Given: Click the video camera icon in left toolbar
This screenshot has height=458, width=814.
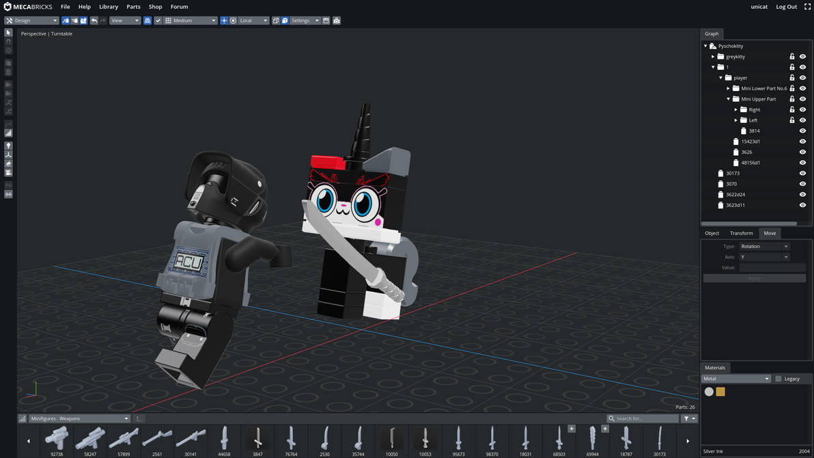Looking at the screenshot, I should pyautogui.click(x=8, y=172).
